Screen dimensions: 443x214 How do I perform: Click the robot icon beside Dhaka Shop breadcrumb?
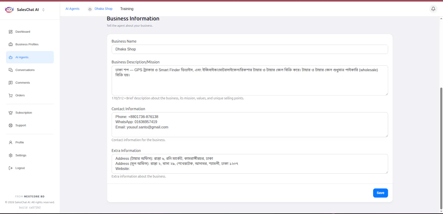90,9
